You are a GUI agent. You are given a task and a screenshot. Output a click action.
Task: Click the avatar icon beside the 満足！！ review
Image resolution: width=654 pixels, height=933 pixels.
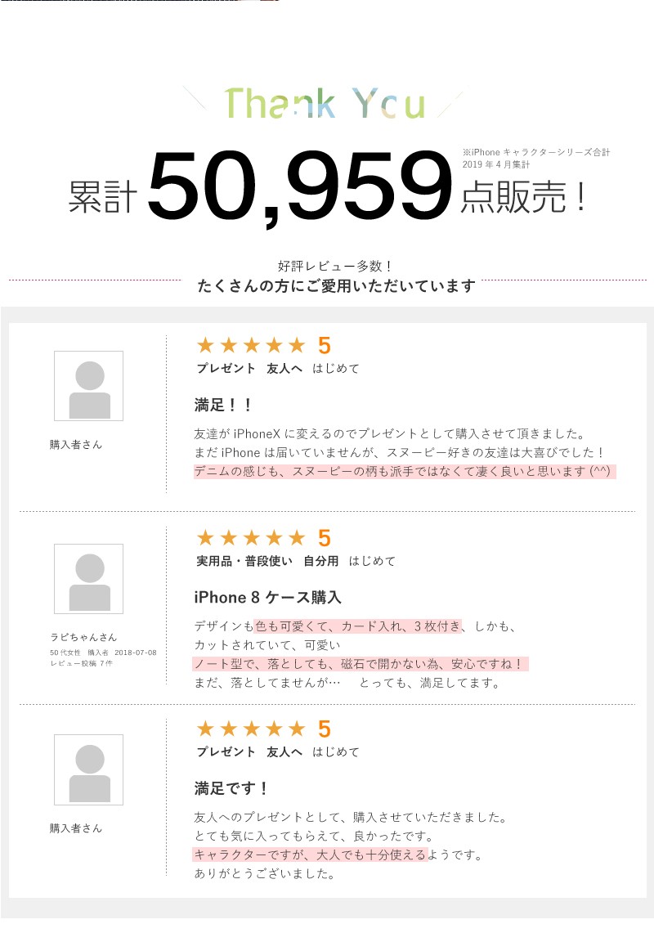pos(88,386)
